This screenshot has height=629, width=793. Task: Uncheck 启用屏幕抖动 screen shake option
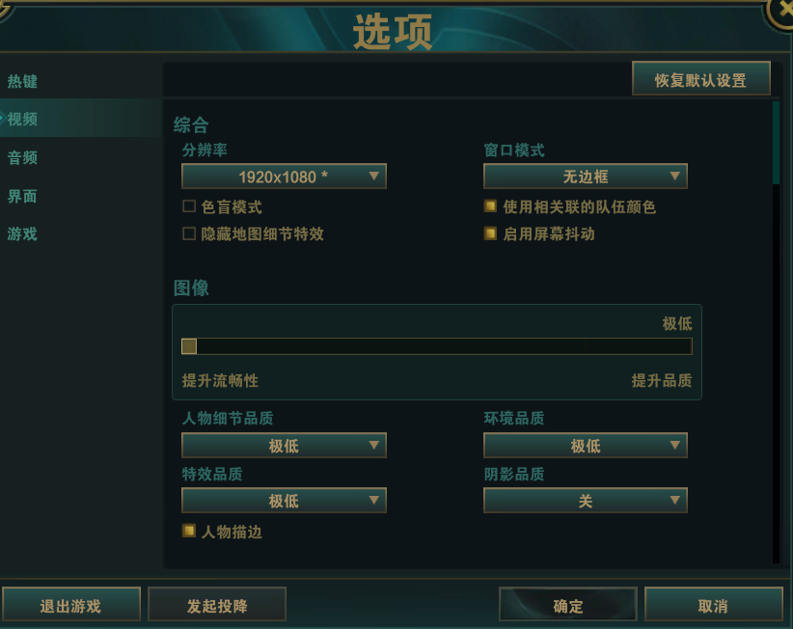[x=490, y=233]
